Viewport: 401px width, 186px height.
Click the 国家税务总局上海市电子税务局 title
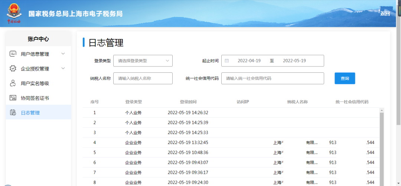click(x=75, y=14)
